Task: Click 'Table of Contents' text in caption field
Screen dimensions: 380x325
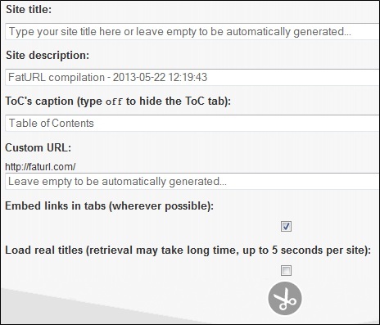Action: [x=52, y=124]
